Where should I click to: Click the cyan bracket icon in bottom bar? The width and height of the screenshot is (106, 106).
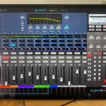(93, 90)
